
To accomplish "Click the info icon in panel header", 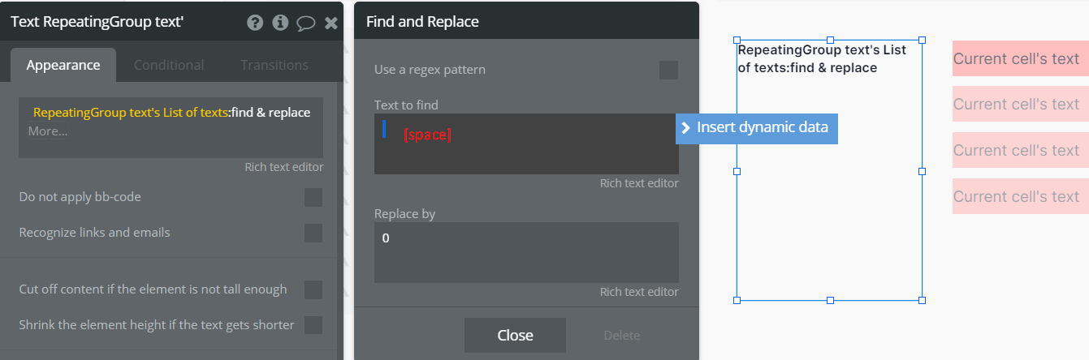I will (x=281, y=23).
